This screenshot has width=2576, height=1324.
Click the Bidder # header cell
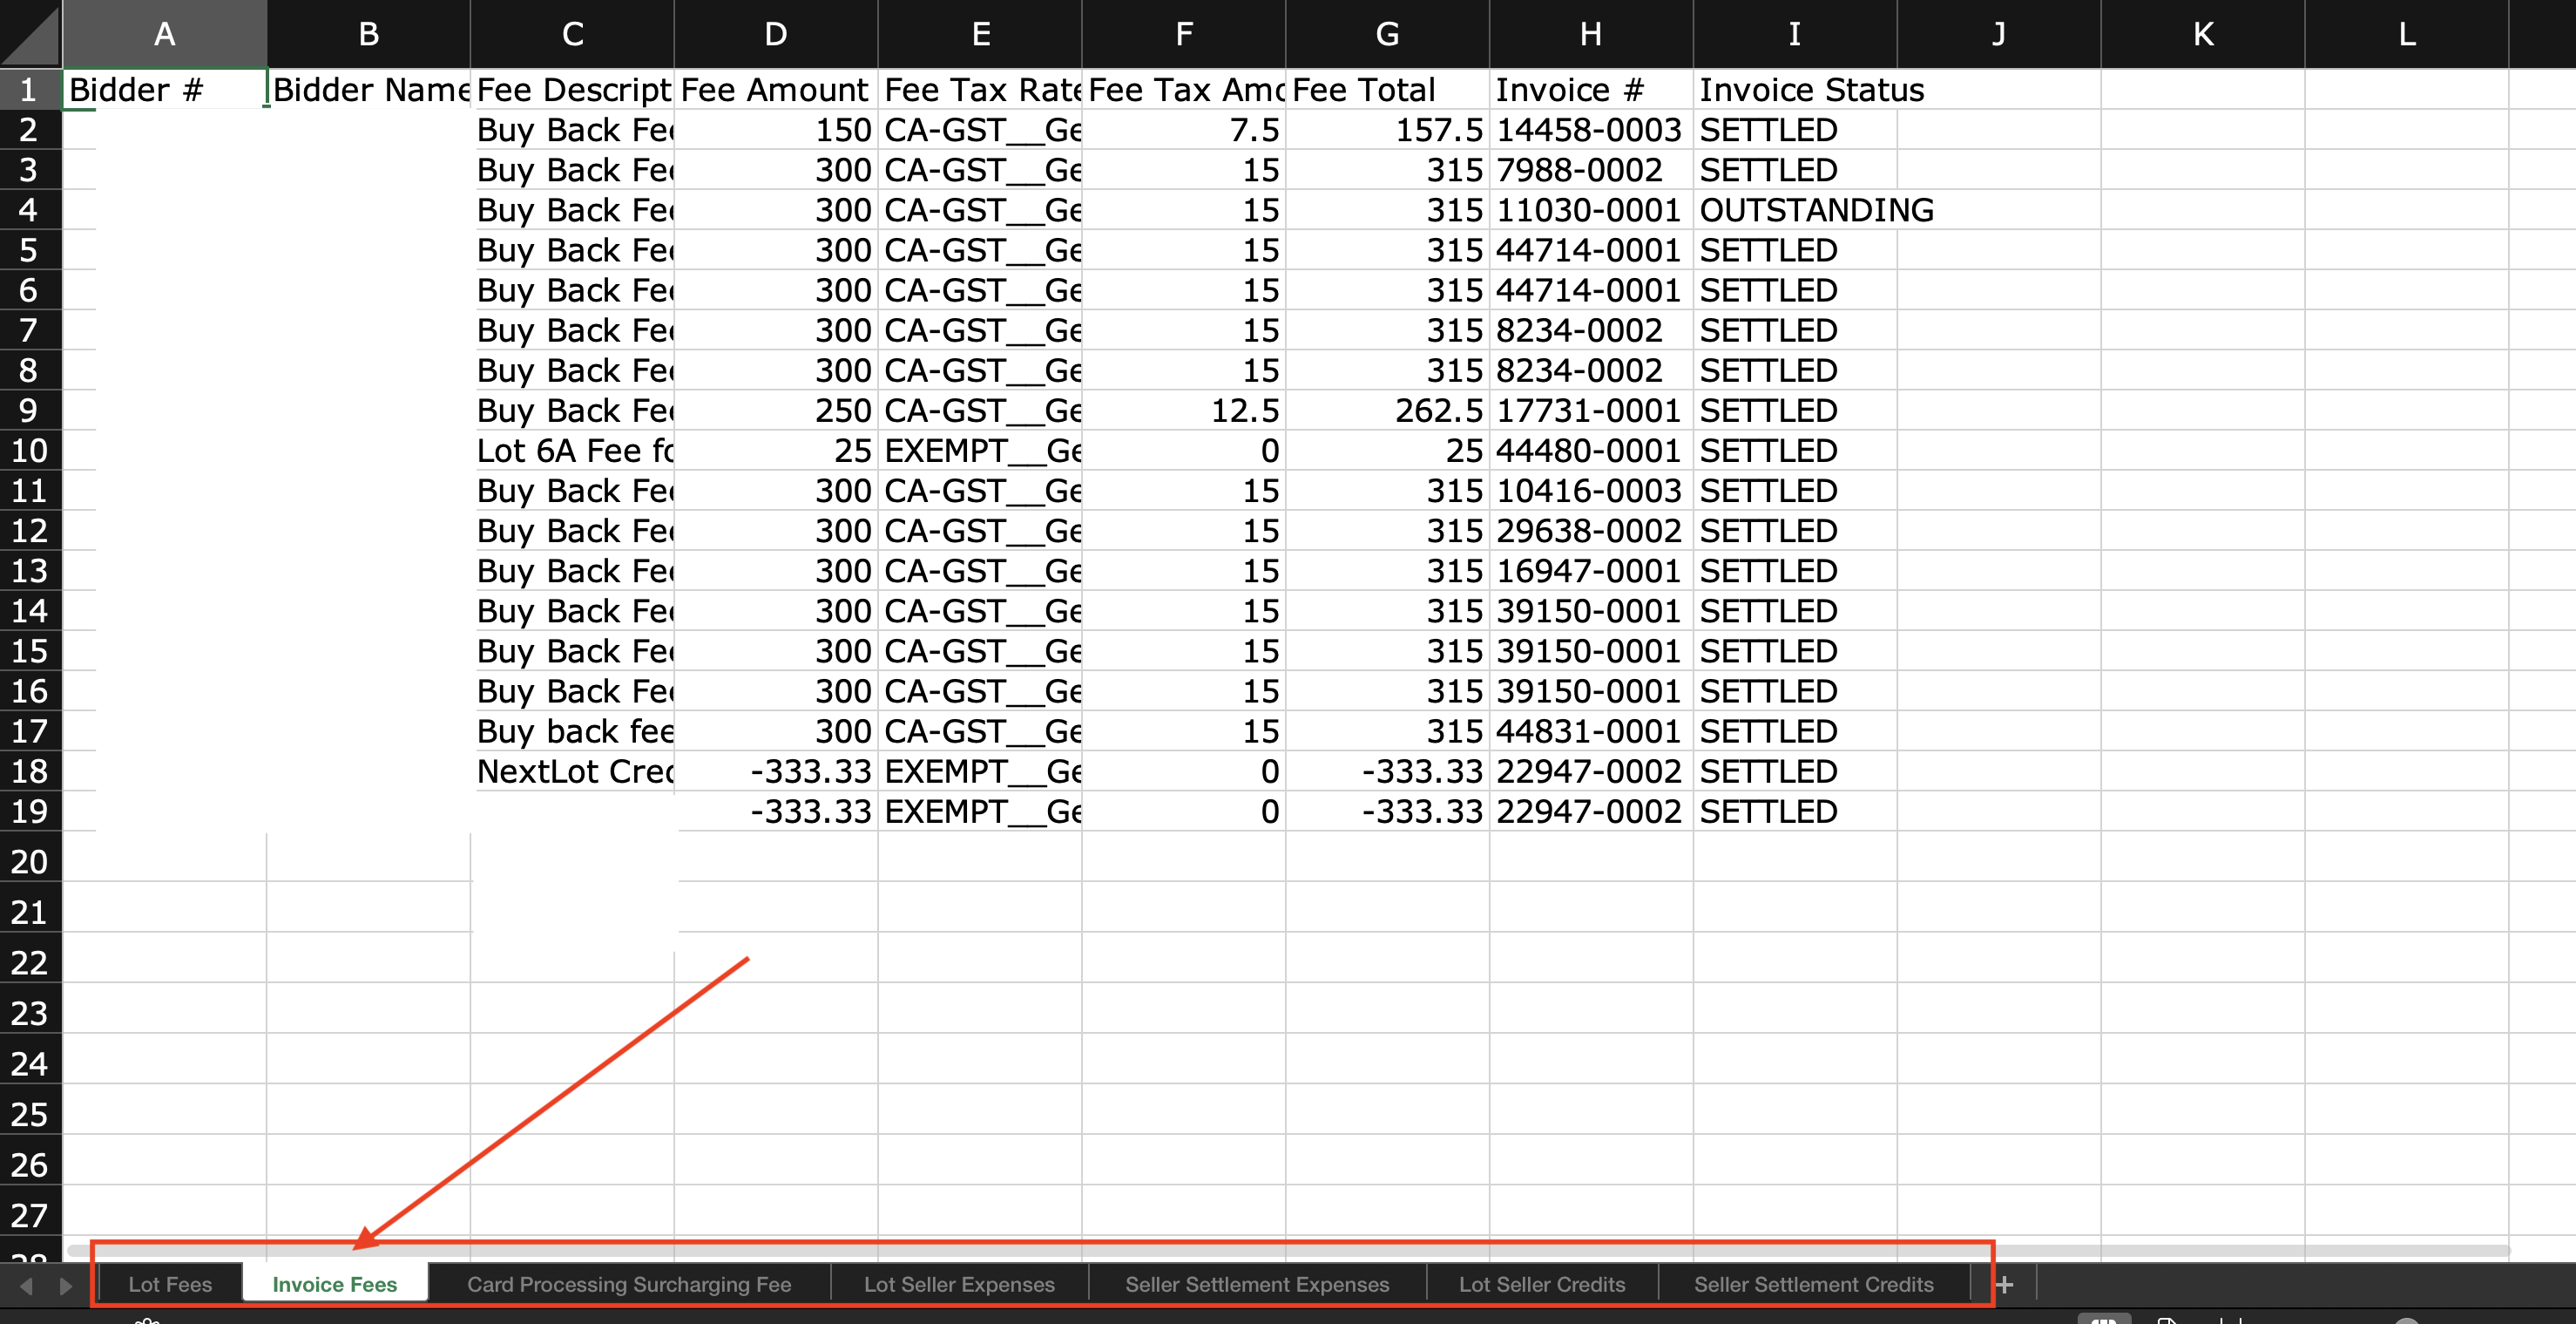coord(165,90)
